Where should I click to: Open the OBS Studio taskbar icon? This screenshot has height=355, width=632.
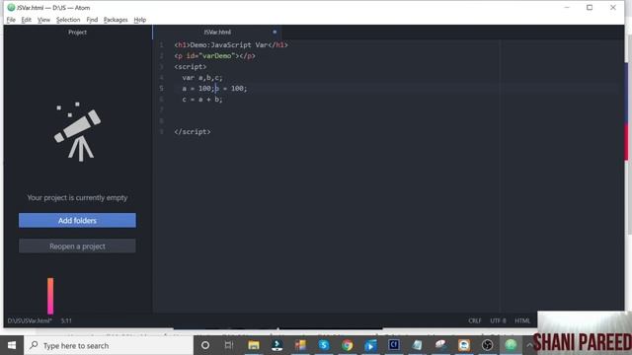click(487, 345)
